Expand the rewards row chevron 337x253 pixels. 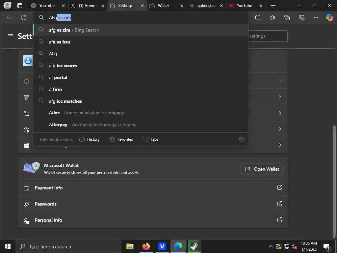click(x=280, y=97)
